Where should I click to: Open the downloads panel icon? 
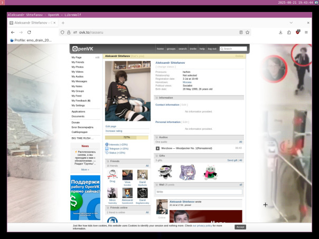280,32
